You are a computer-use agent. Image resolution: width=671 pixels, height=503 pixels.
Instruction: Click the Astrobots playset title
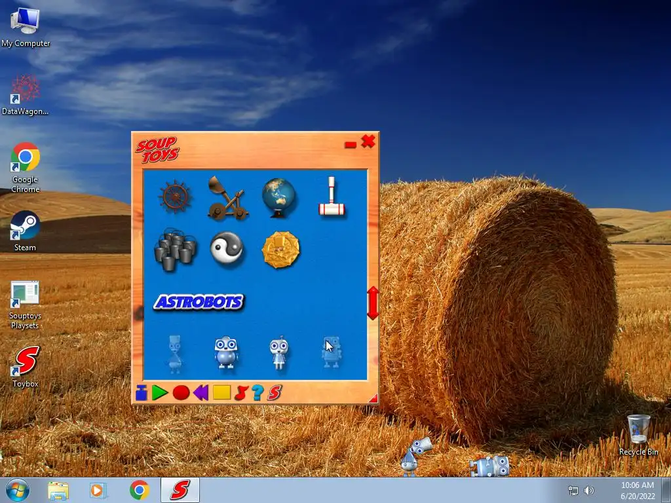[x=199, y=302]
